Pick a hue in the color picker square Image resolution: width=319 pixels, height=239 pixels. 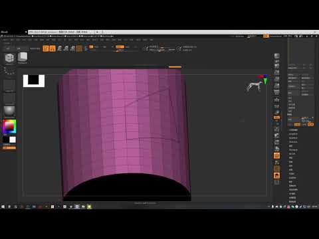coord(9,126)
